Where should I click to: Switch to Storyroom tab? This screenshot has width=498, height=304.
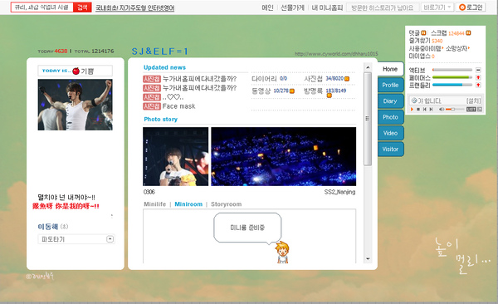[226, 204]
